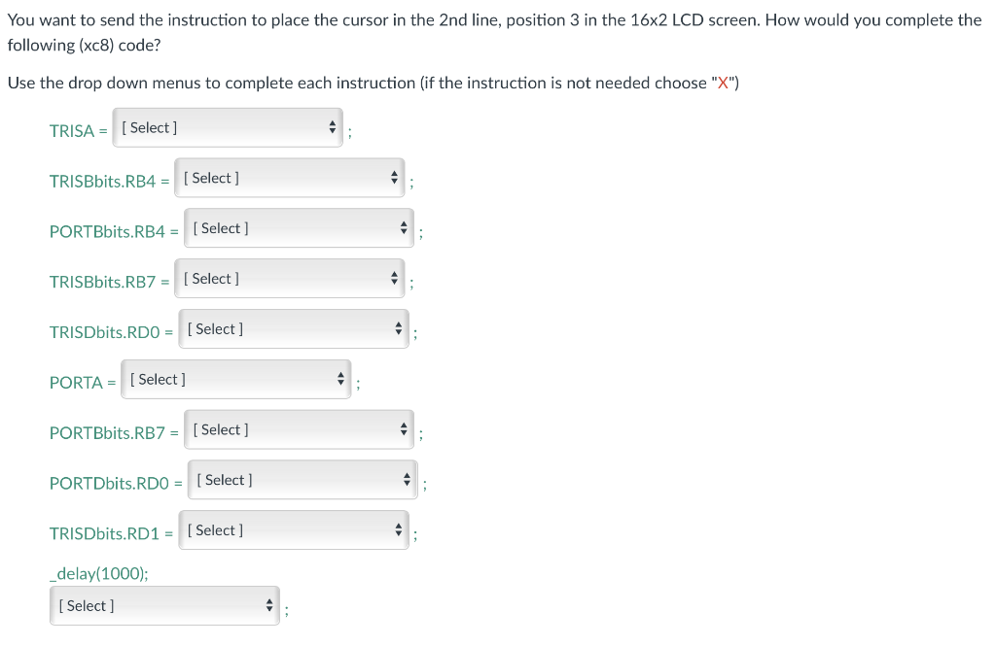Open the TRISDbits.RD1 value dropdown
Viewport: 996px width, 646px height.
click(292, 529)
